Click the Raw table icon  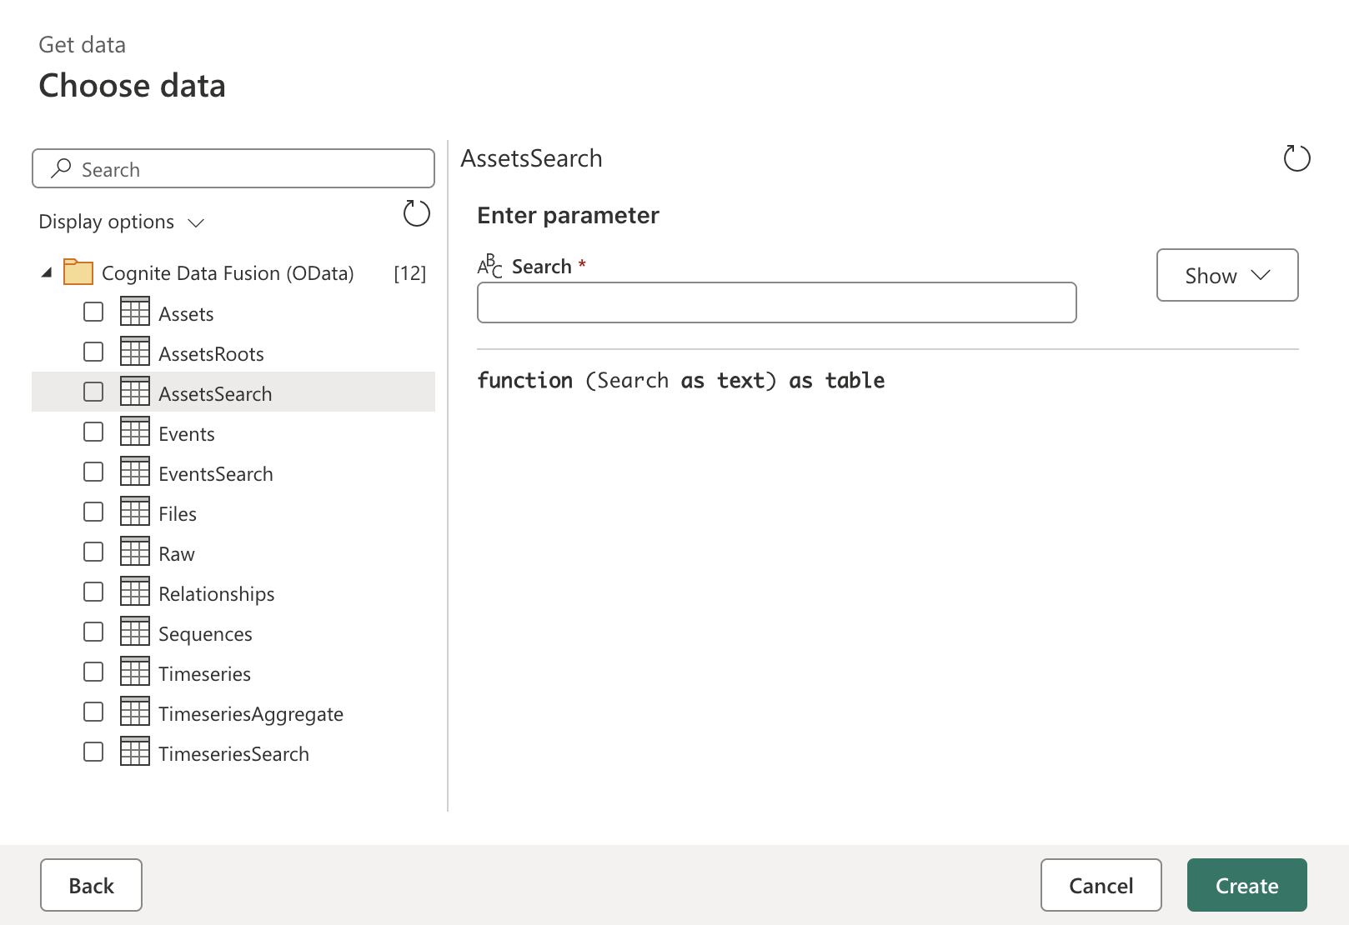[x=134, y=552]
